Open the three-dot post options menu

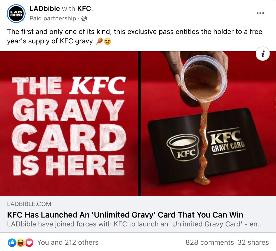[260, 13]
